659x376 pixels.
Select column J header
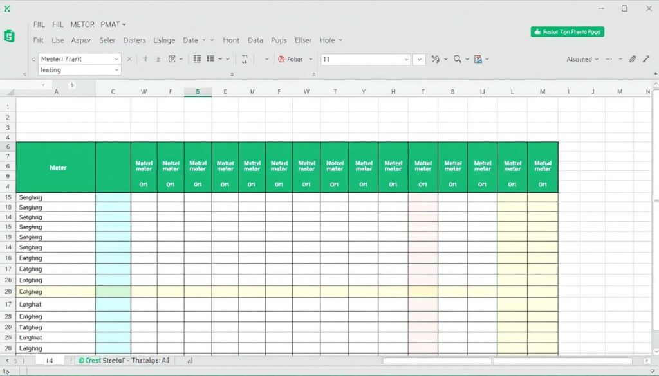coord(593,92)
